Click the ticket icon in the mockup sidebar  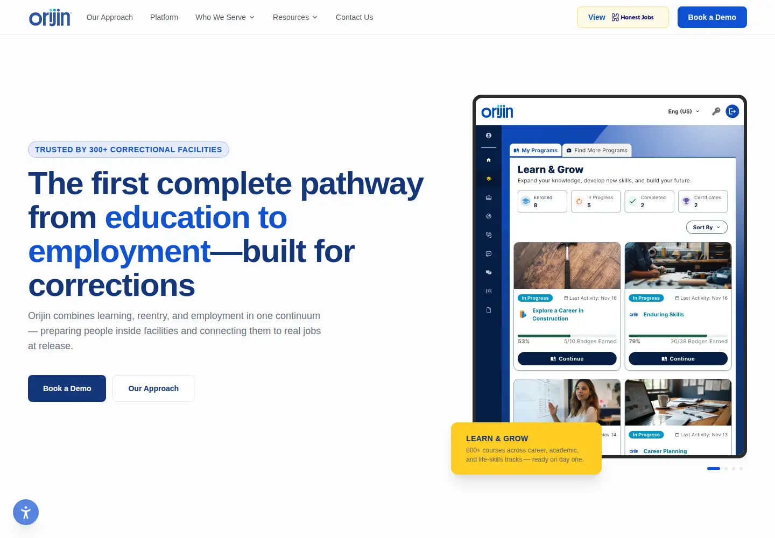tap(489, 291)
